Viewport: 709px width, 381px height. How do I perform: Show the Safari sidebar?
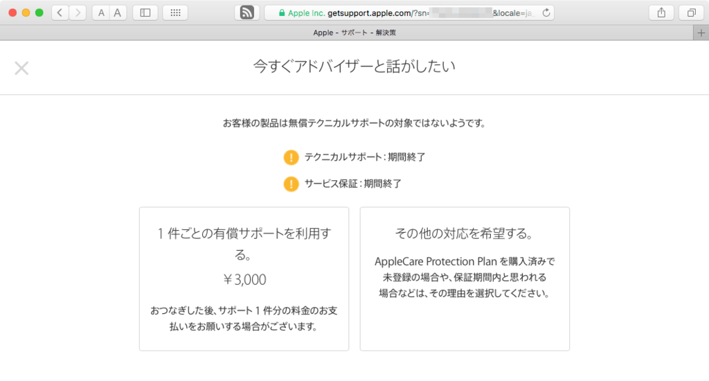coord(145,12)
